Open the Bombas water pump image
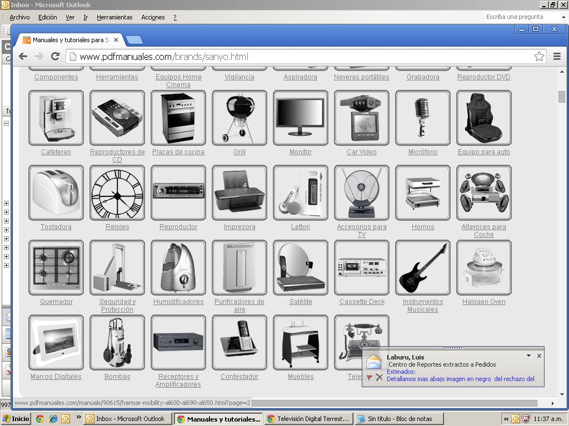 pos(117,343)
